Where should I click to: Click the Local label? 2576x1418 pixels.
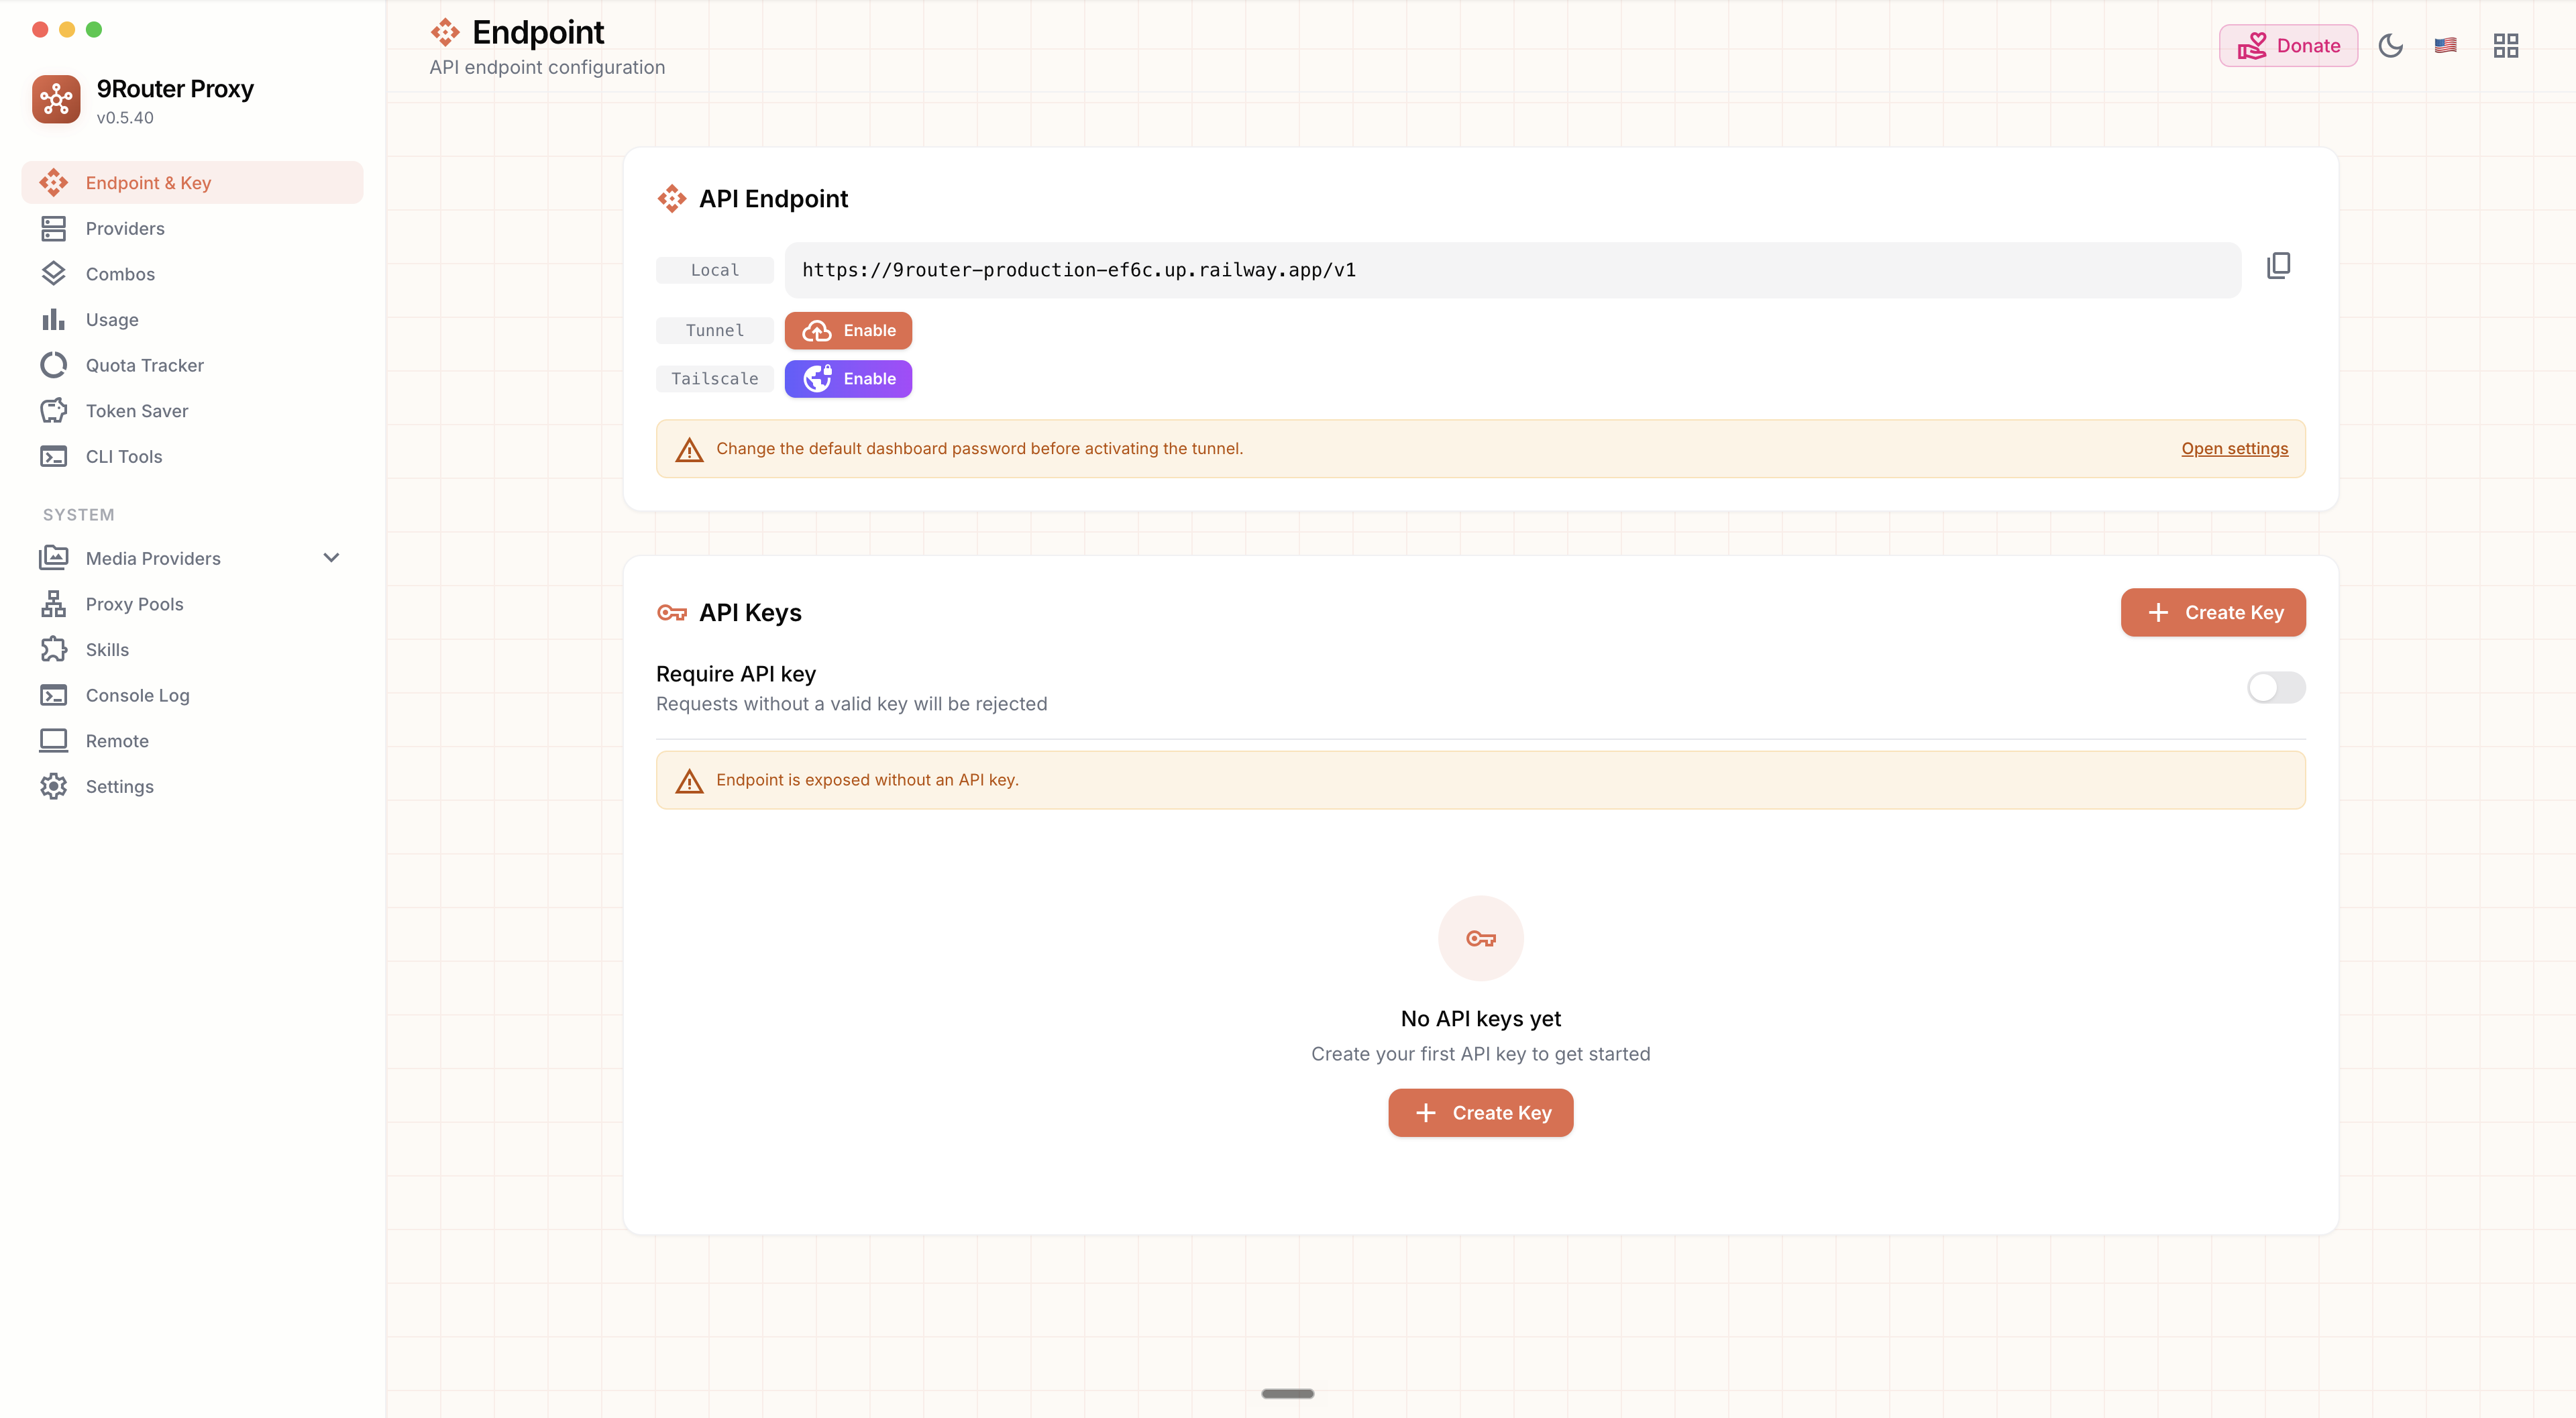tap(714, 270)
